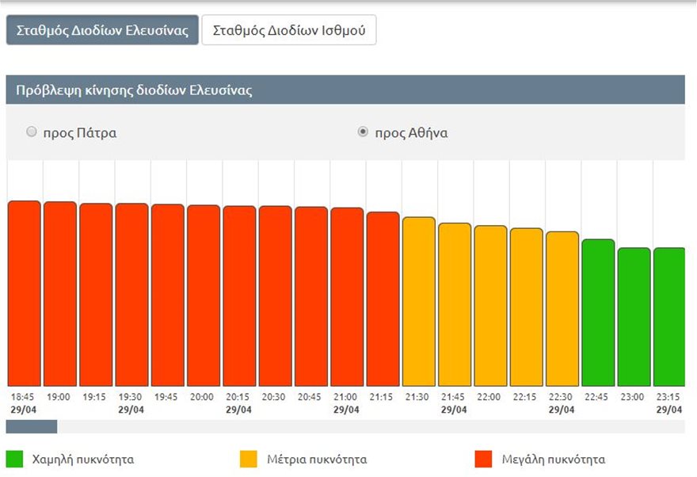Click the orange 22:00 bar
The image size is (697, 477).
pyautogui.click(x=490, y=305)
